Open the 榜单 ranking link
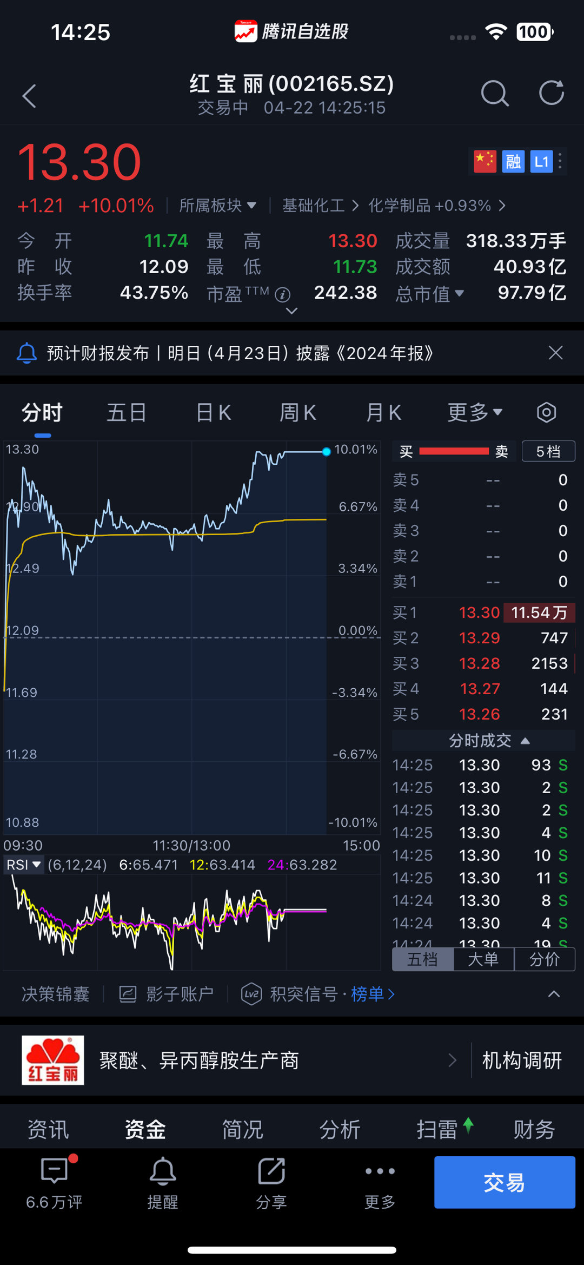 373,994
